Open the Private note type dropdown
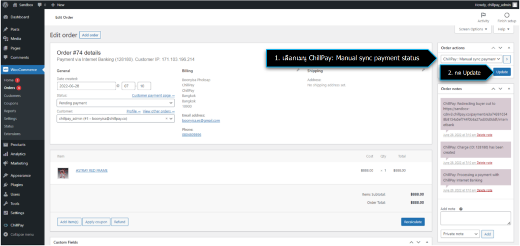 pyautogui.click(x=460, y=234)
